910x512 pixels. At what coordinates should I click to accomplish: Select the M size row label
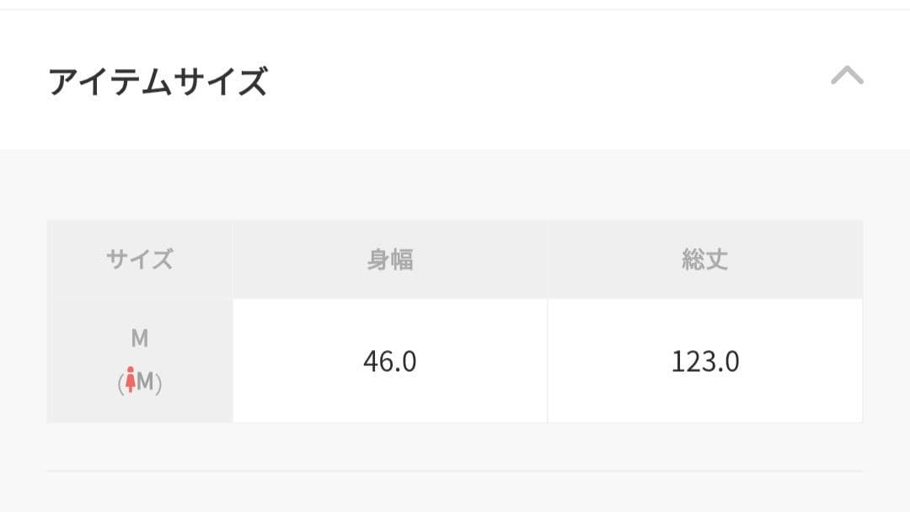click(x=139, y=360)
